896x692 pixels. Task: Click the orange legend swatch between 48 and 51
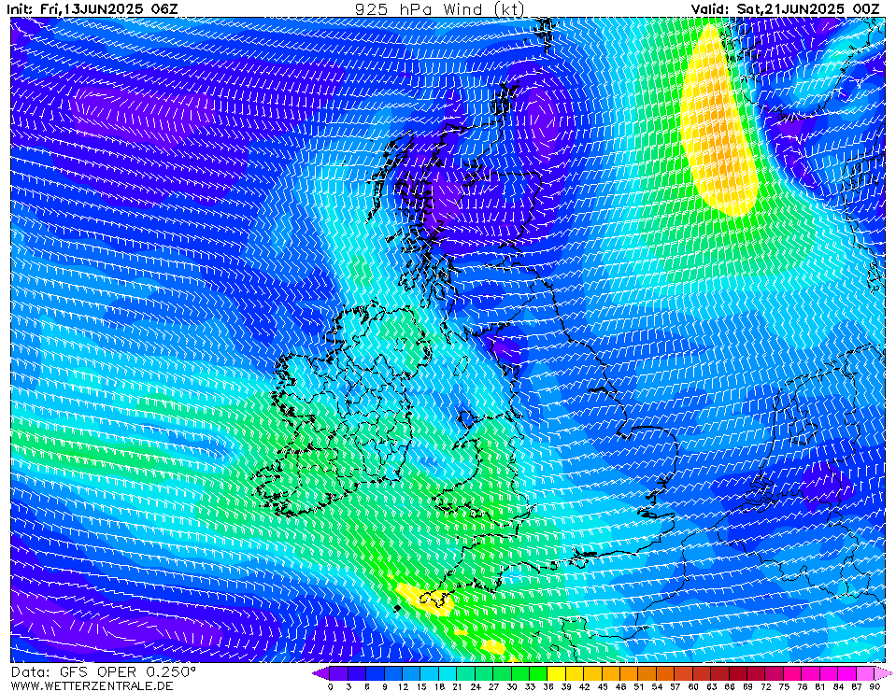click(629, 673)
